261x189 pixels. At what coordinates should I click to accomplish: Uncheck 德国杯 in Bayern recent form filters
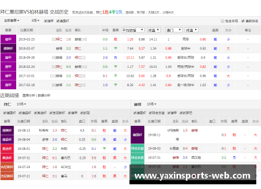5,113
